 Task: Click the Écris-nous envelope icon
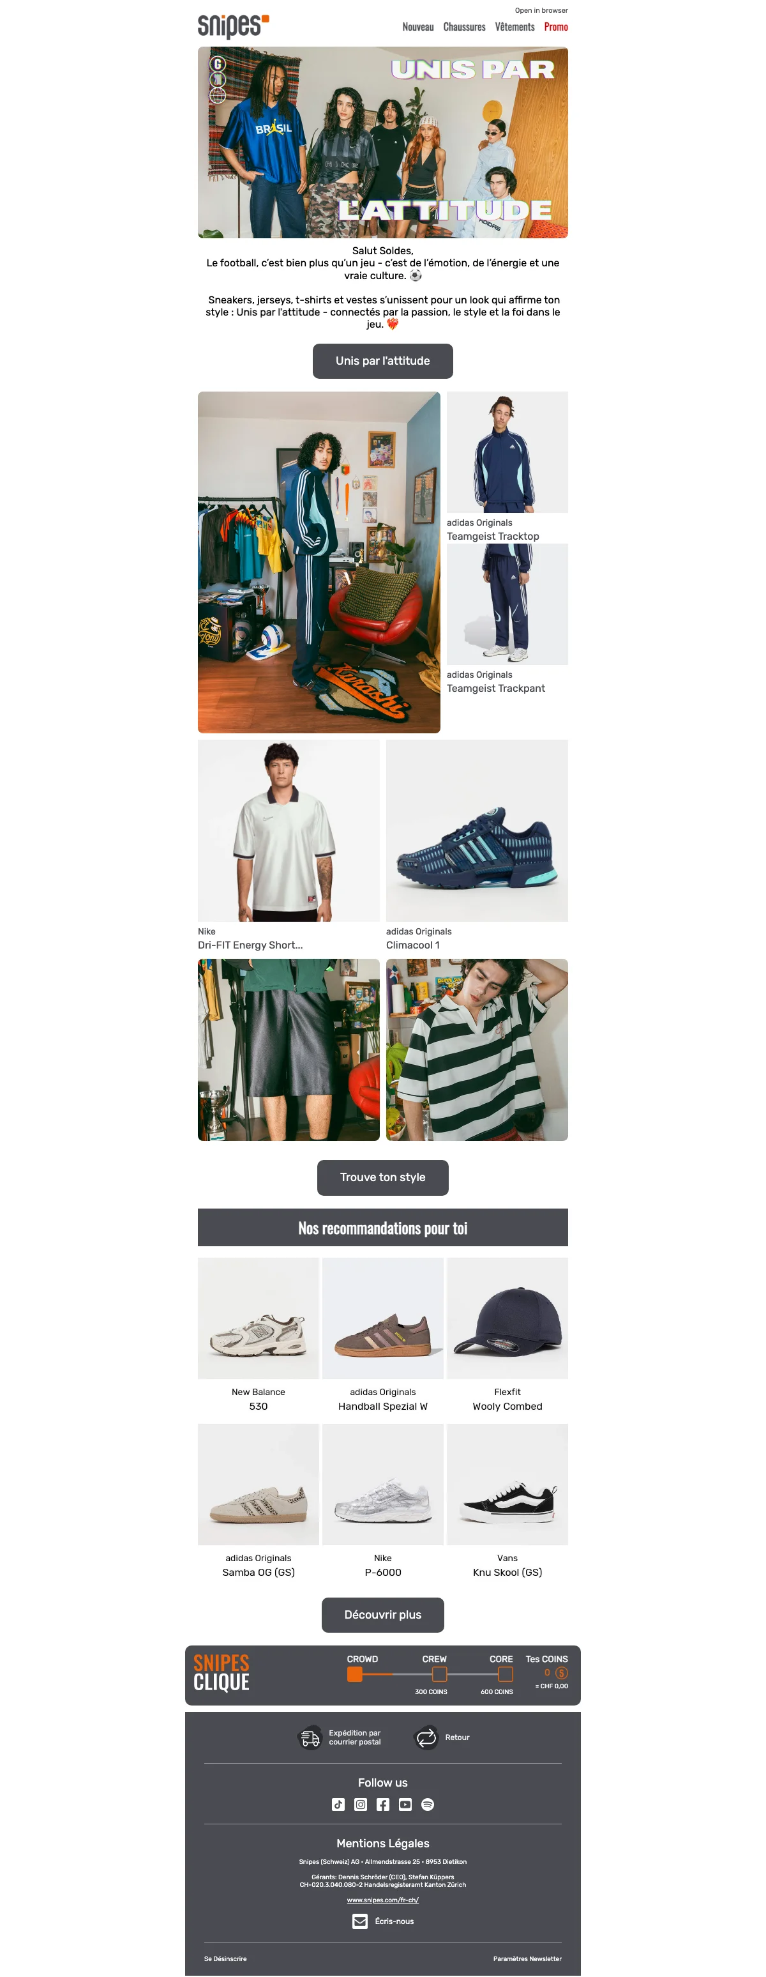359,1921
